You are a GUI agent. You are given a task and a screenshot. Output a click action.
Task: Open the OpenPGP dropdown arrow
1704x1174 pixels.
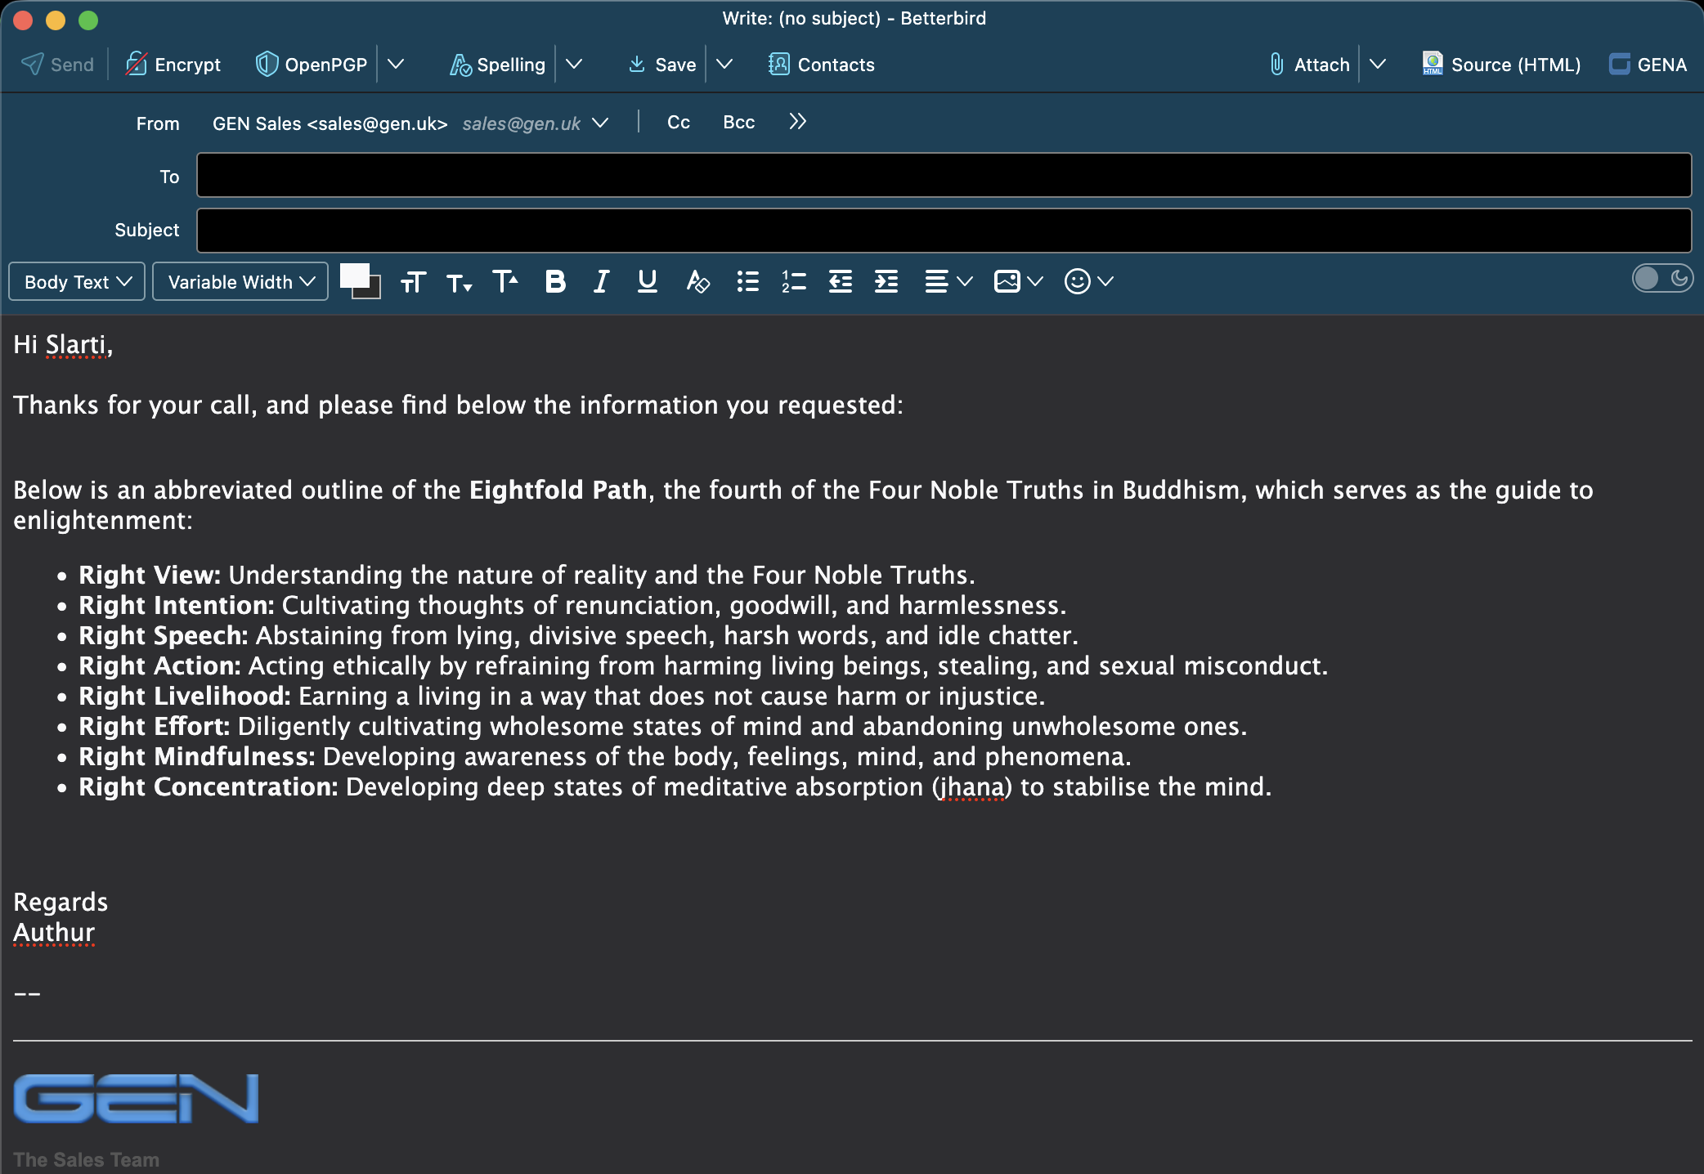tap(396, 65)
